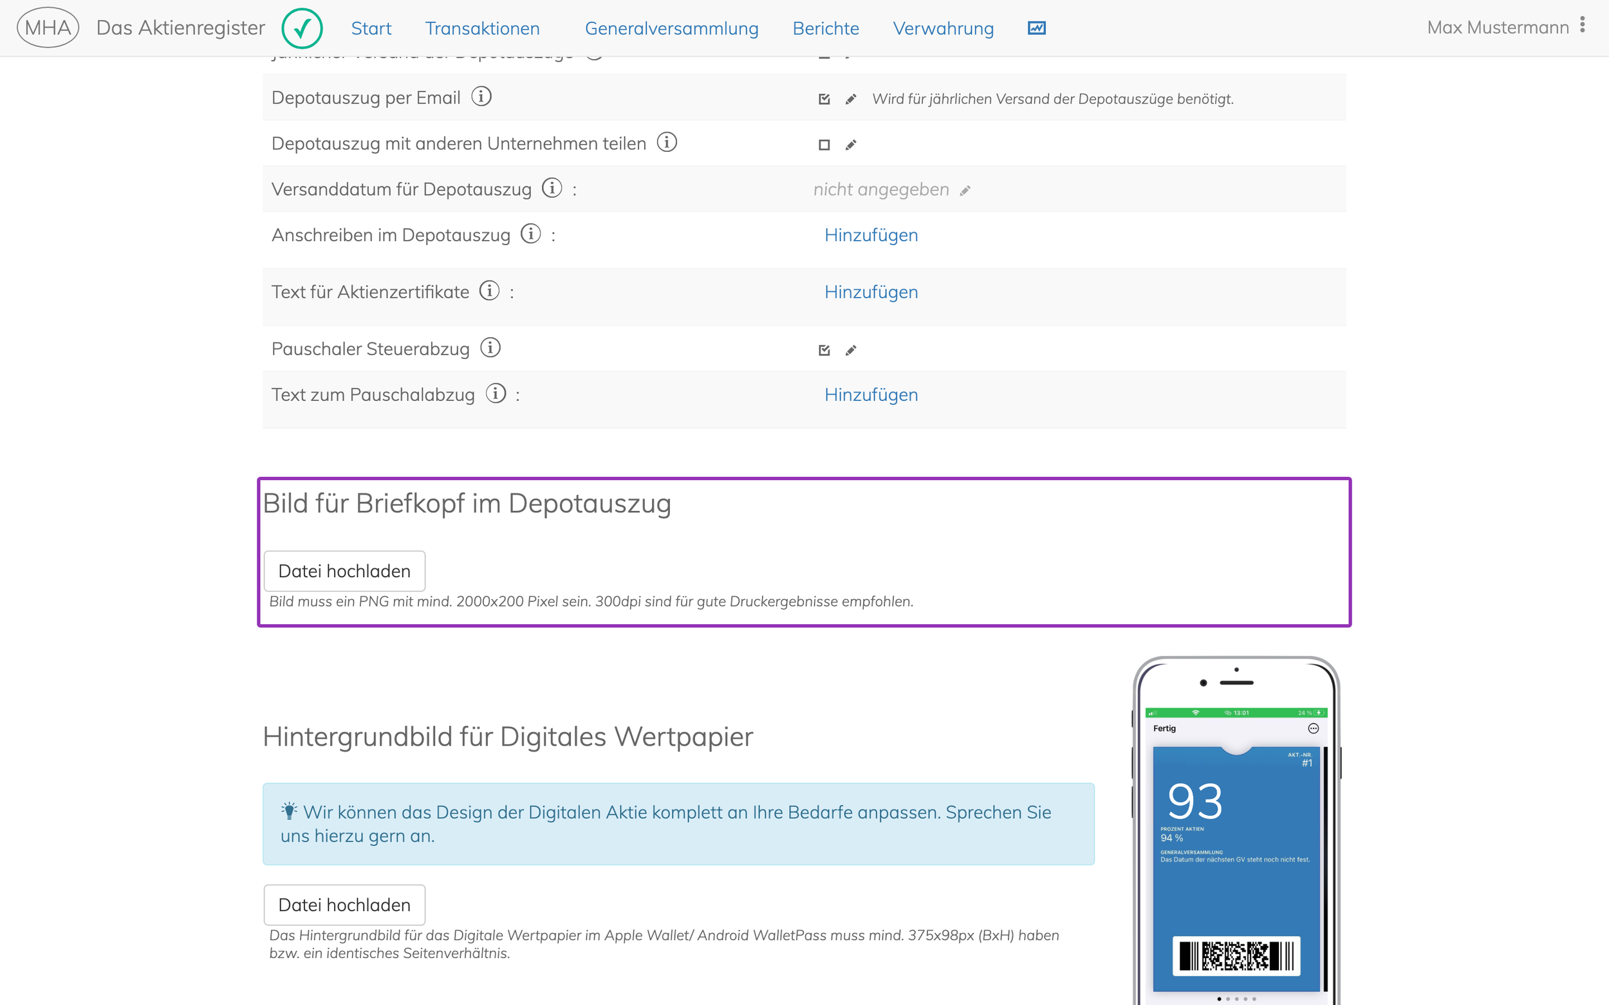Edit Pauschaler Steuerabzug with pencil icon
This screenshot has height=1005, width=1609.
[851, 350]
